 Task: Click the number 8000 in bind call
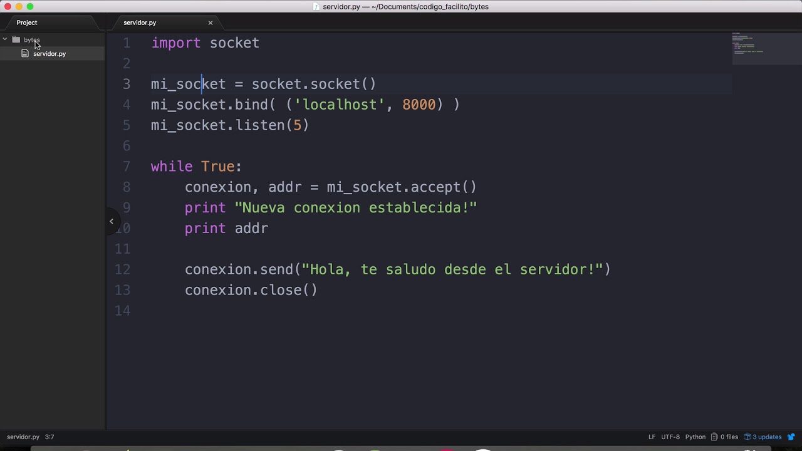pos(419,105)
